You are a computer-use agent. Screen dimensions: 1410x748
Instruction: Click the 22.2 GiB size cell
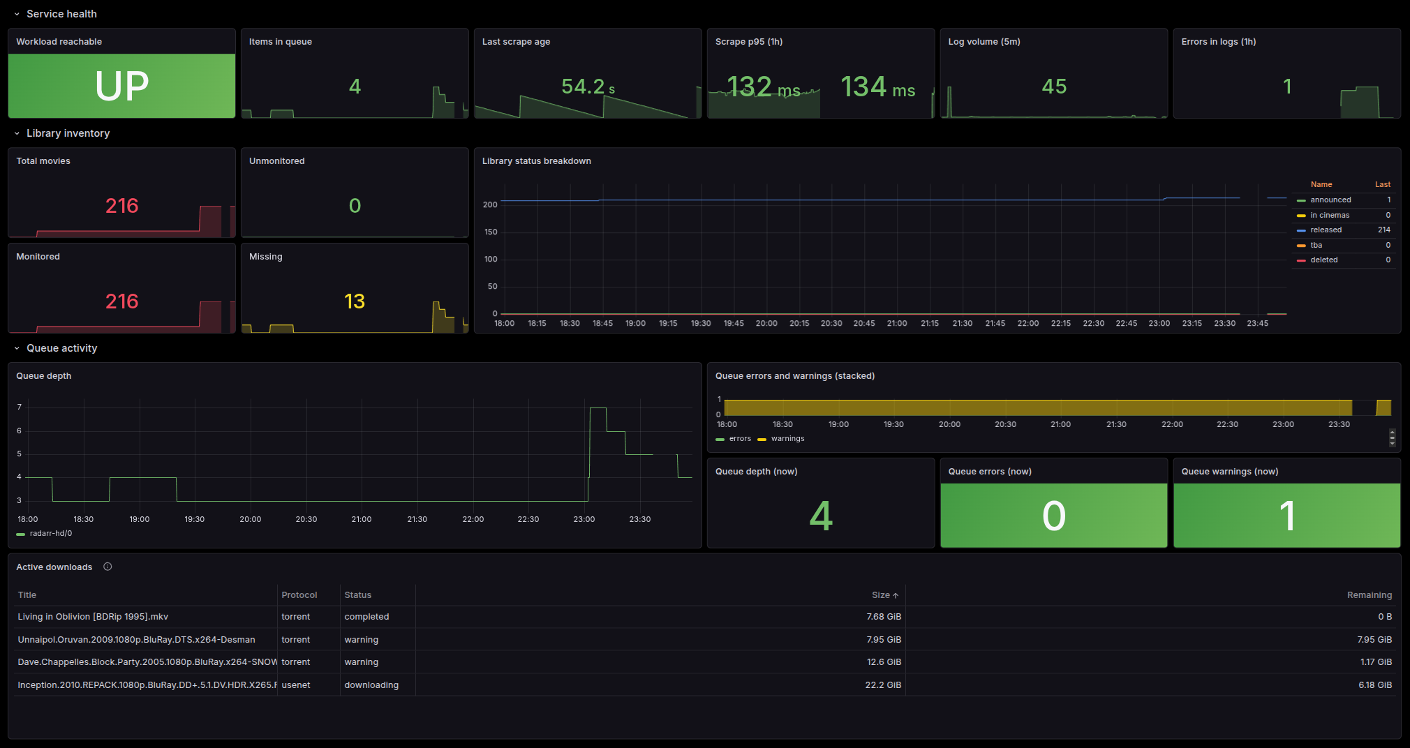click(883, 685)
